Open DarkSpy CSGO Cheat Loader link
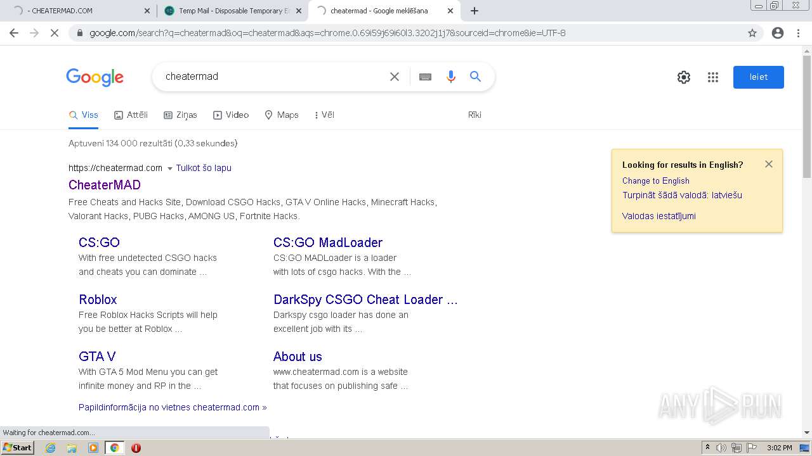This screenshot has width=812, height=456. coord(365,300)
